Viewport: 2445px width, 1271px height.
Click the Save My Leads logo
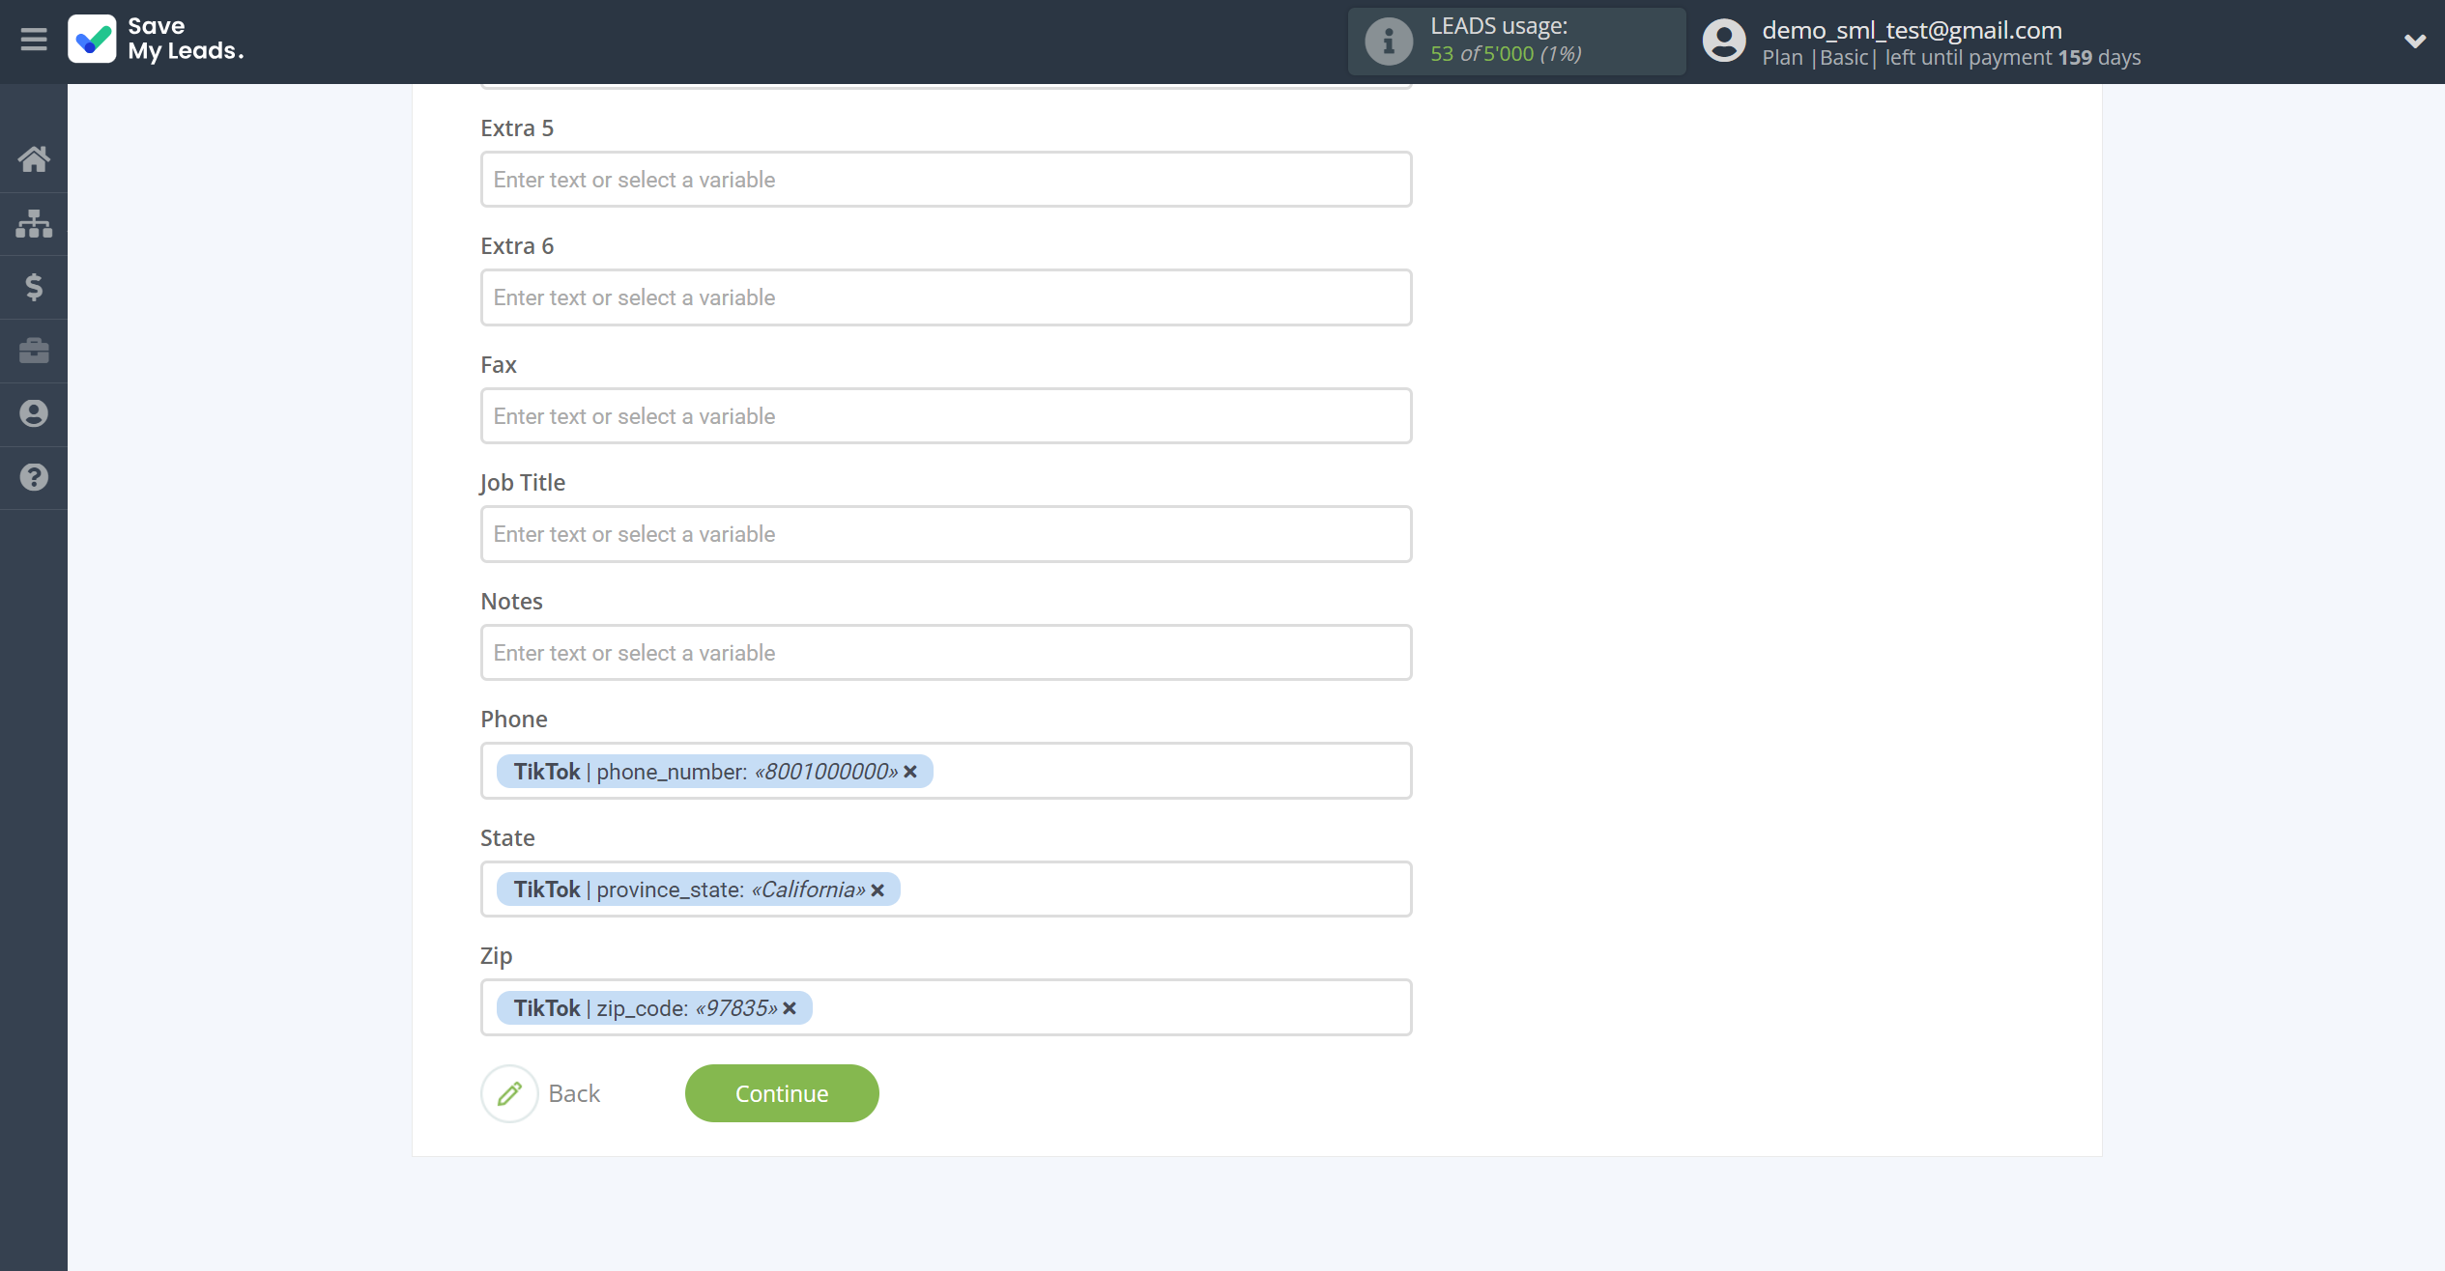pyautogui.click(x=156, y=39)
